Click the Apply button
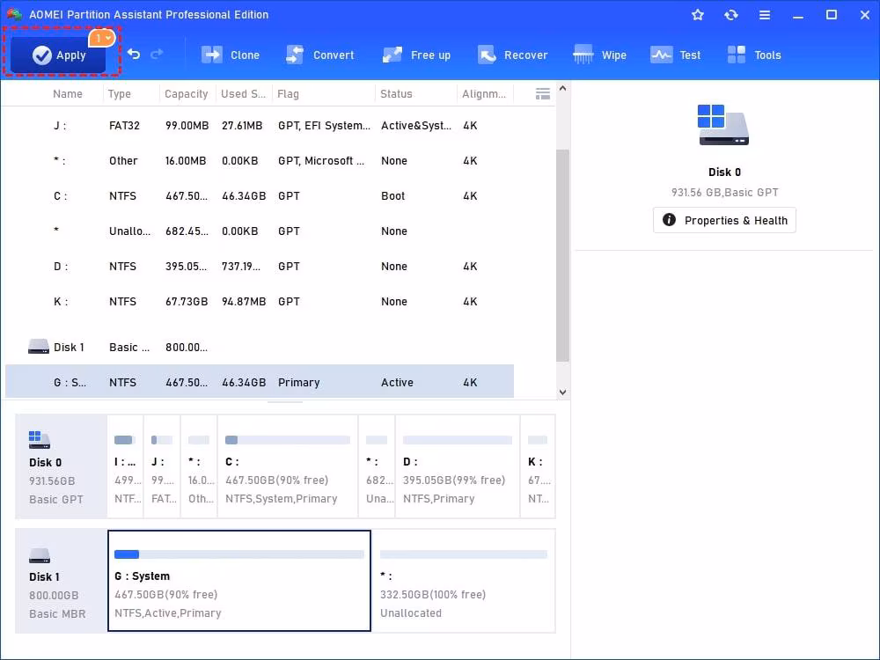880x660 pixels. [58, 55]
